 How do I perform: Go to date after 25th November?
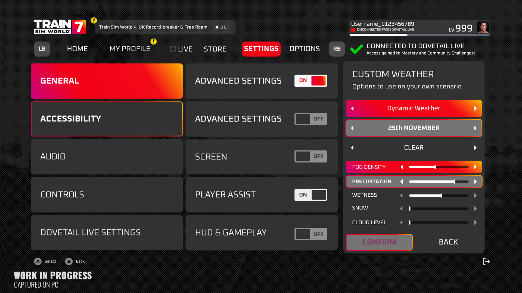coord(476,128)
